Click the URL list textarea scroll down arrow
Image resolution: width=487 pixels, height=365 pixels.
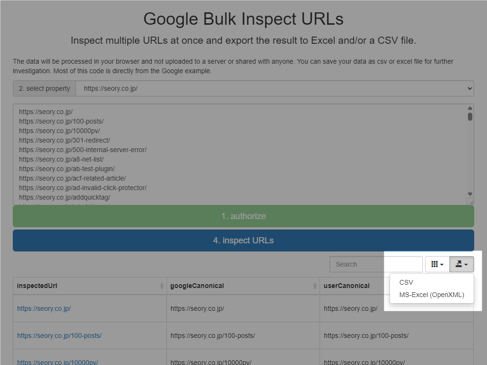tap(470, 194)
